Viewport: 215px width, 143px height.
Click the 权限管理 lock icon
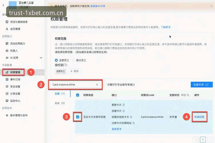(x=7, y=72)
